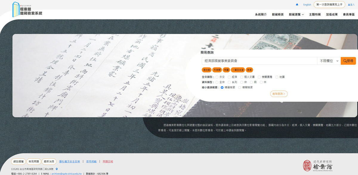Open the 主題特展 menu item

click(x=315, y=14)
